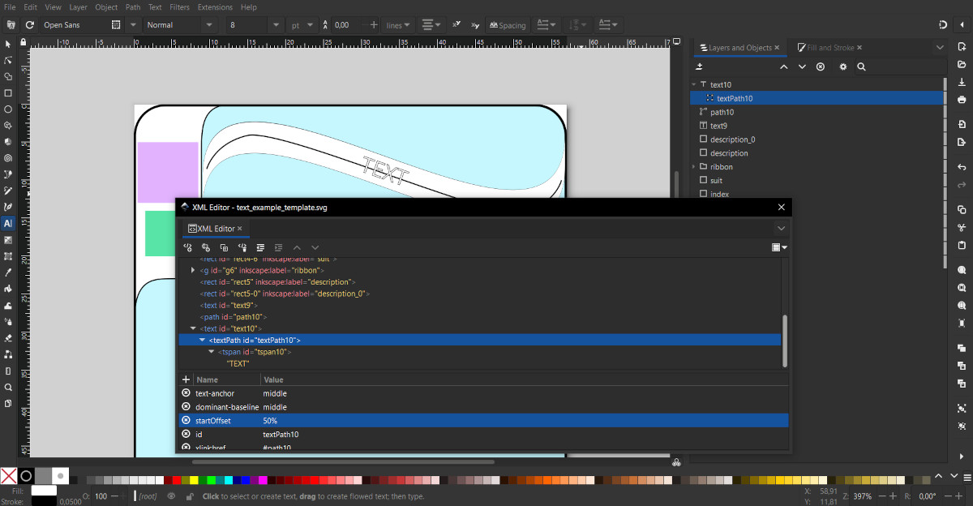Image resolution: width=973 pixels, height=506 pixels.
Task: Select the Node editing tool
Action: click(x=8, y=60)
